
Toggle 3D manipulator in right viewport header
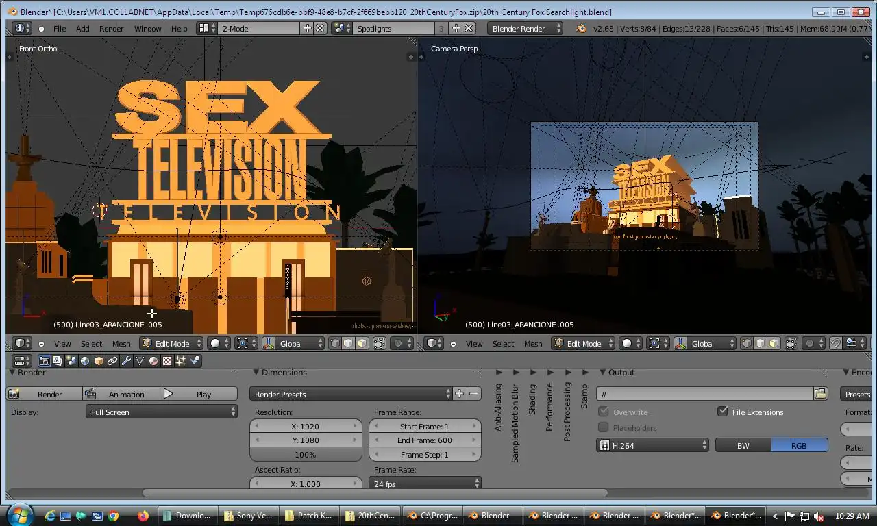coord(680,344)
